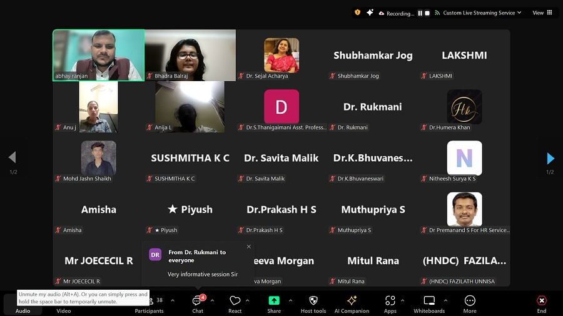Screen dimensions: 563x316
Task: Open Whiteboards from the toolbar
Action: 429,303
